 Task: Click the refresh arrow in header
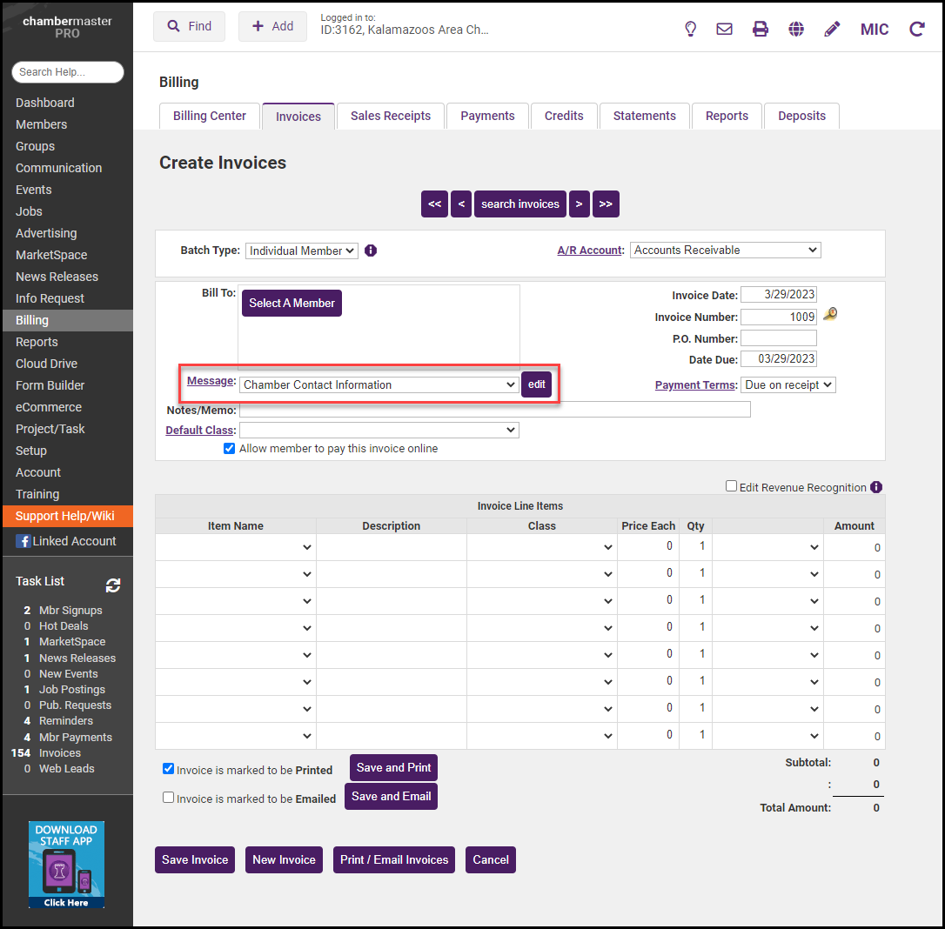click(x=916, y=29)
